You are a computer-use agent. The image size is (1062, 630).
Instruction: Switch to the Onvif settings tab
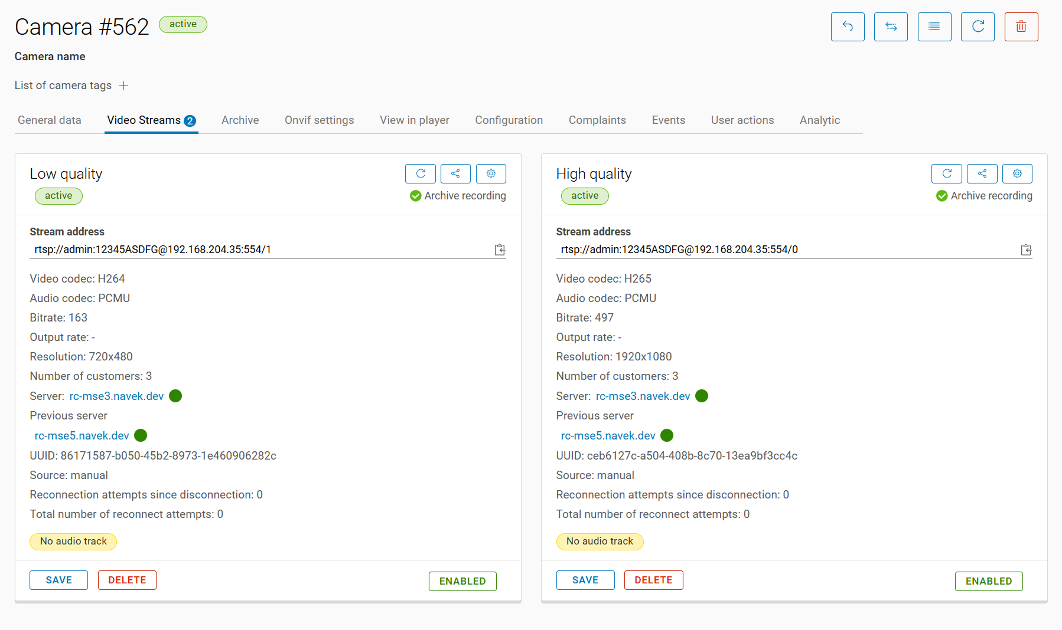(x=319, y=120)
